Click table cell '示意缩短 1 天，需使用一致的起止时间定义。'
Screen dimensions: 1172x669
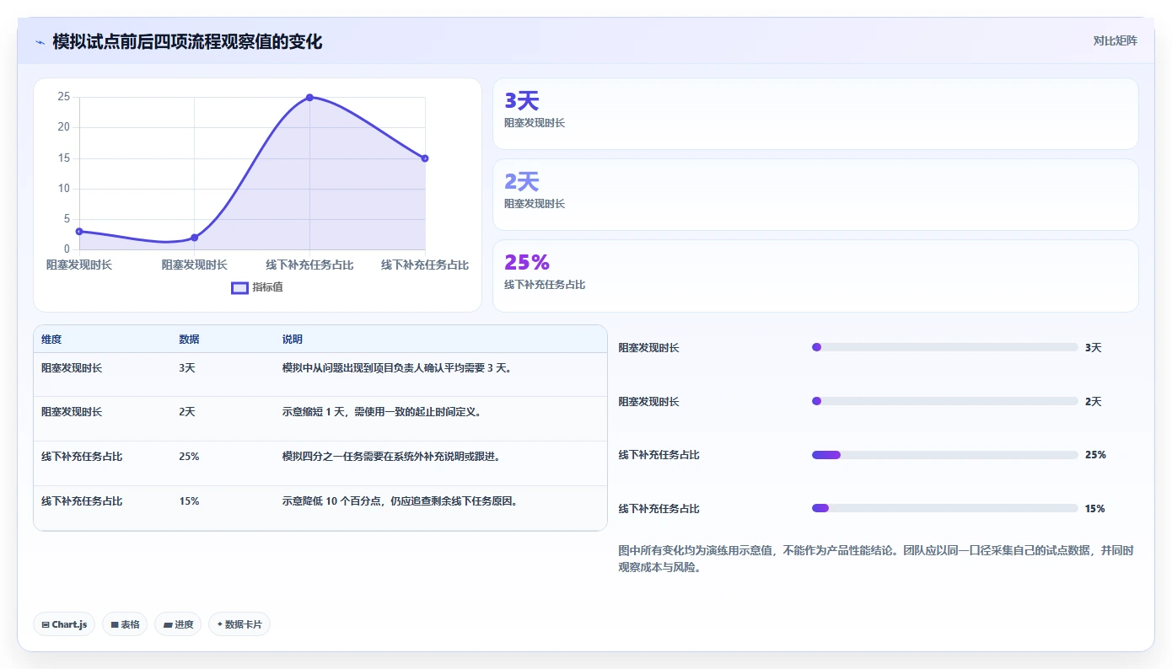(x=381, y=412)
